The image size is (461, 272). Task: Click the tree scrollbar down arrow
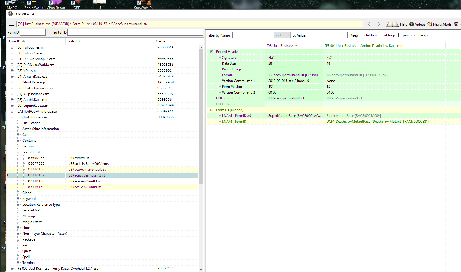201,269
